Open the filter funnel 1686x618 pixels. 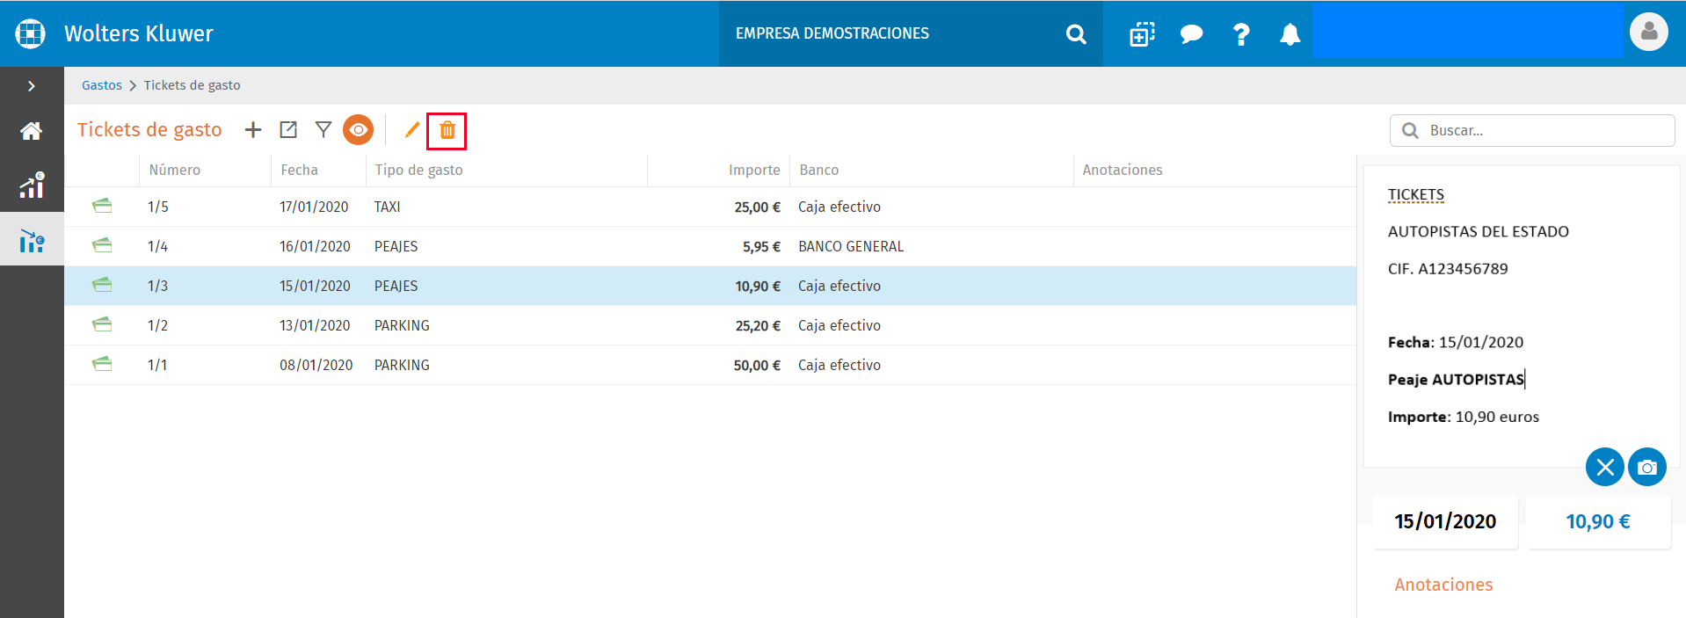[323, 130]
